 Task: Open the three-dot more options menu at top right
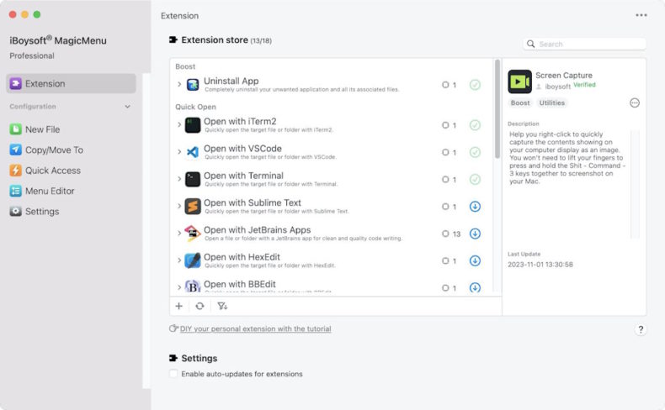(641, 15)
